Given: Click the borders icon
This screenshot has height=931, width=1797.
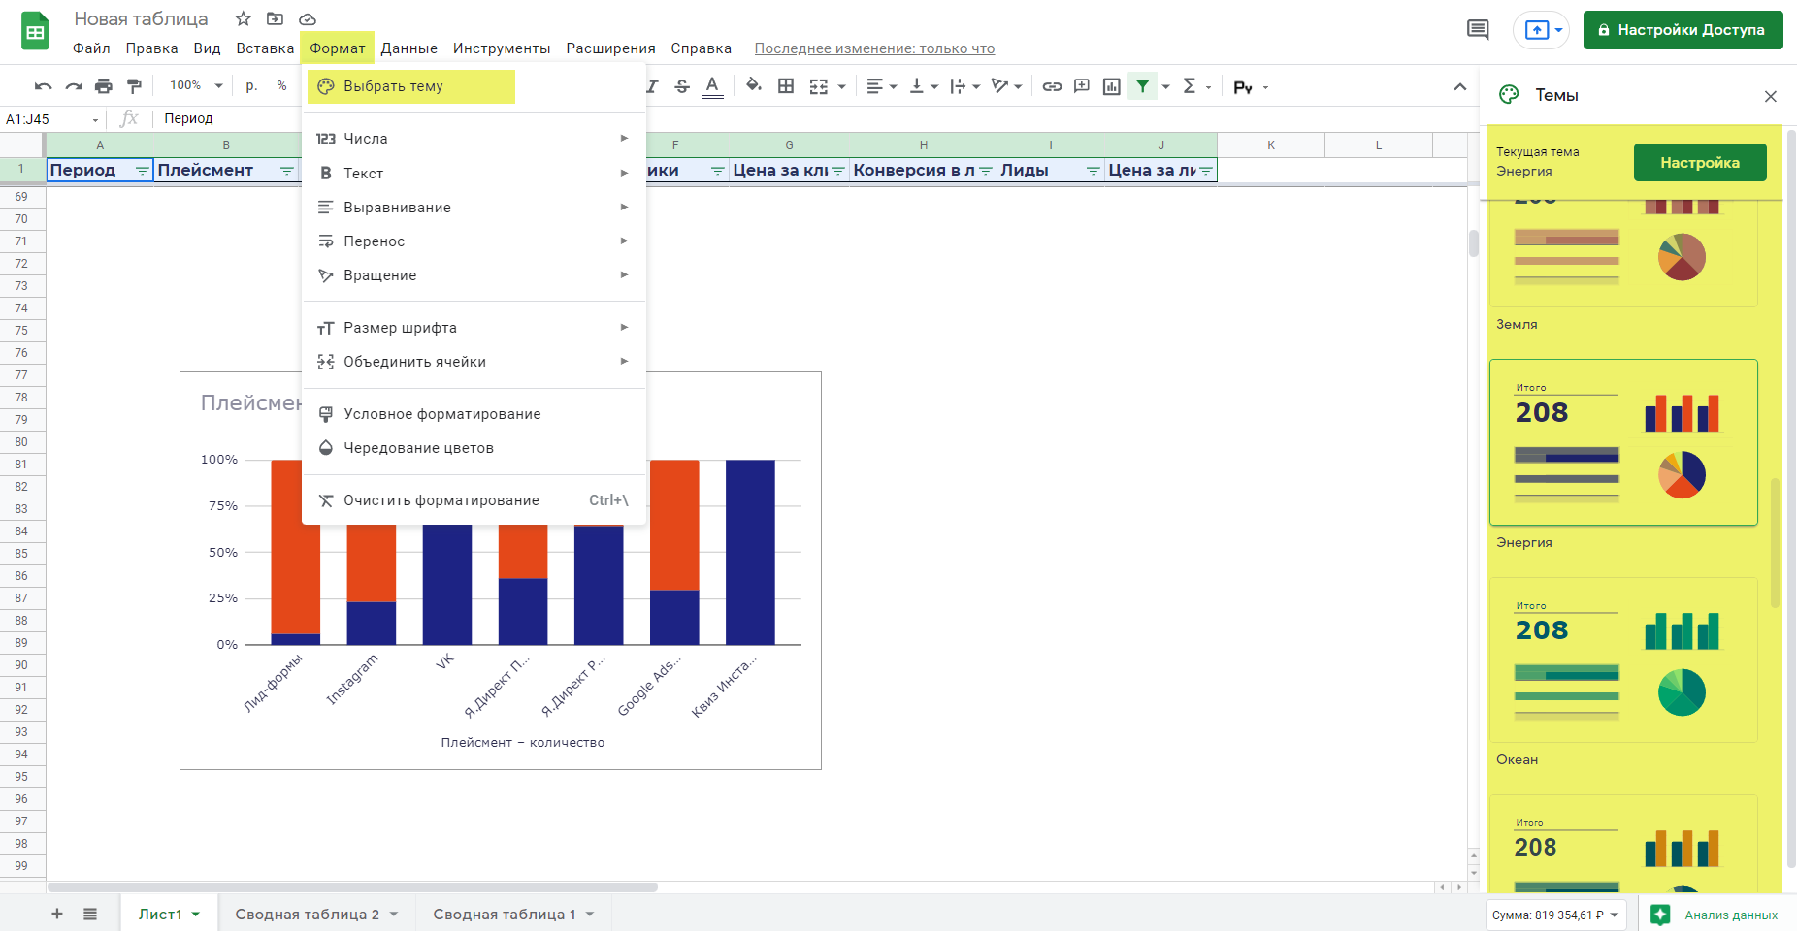Looking at the screenshot, I should (x=786, y=86).
